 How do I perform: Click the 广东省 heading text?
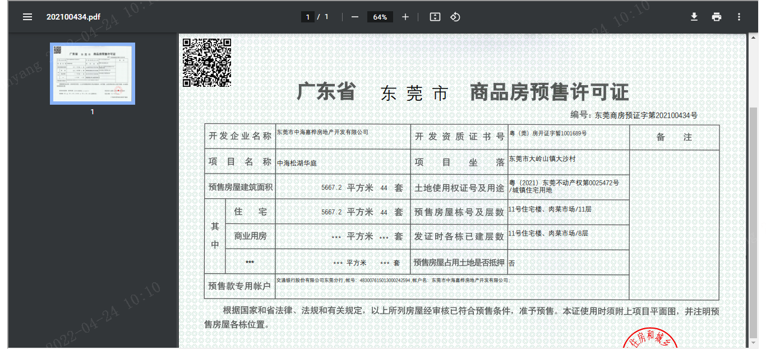tap(326, 92)
